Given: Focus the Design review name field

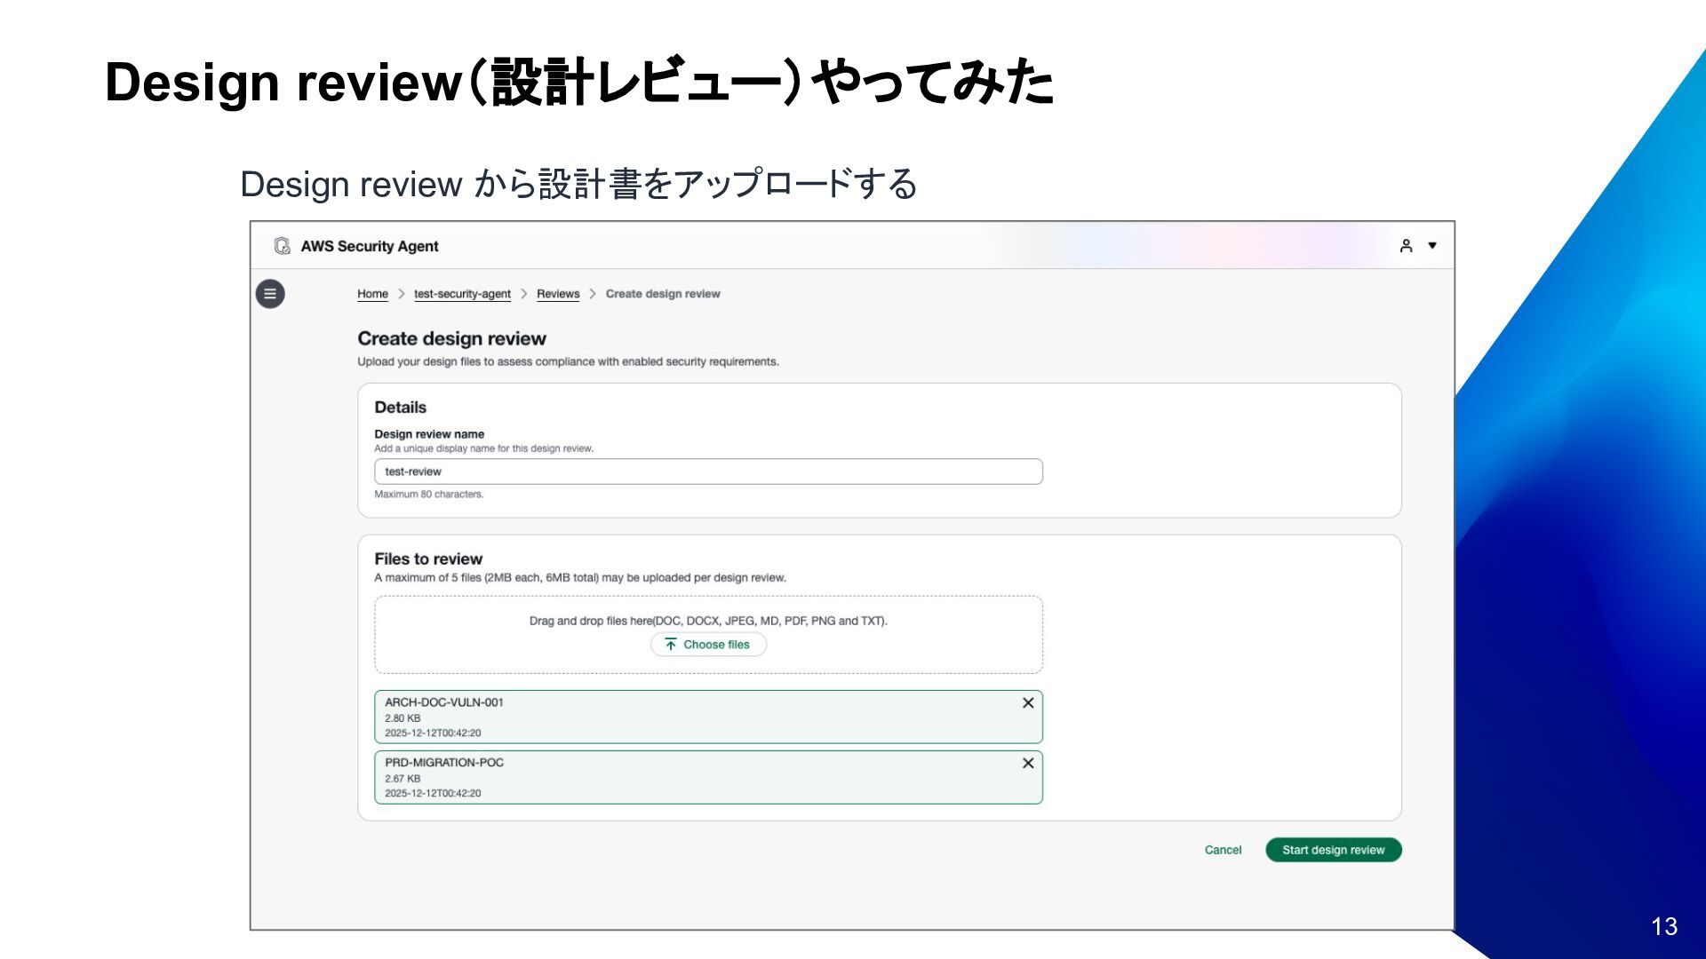Looking at the screenshot, I should [x=708, y=472].
